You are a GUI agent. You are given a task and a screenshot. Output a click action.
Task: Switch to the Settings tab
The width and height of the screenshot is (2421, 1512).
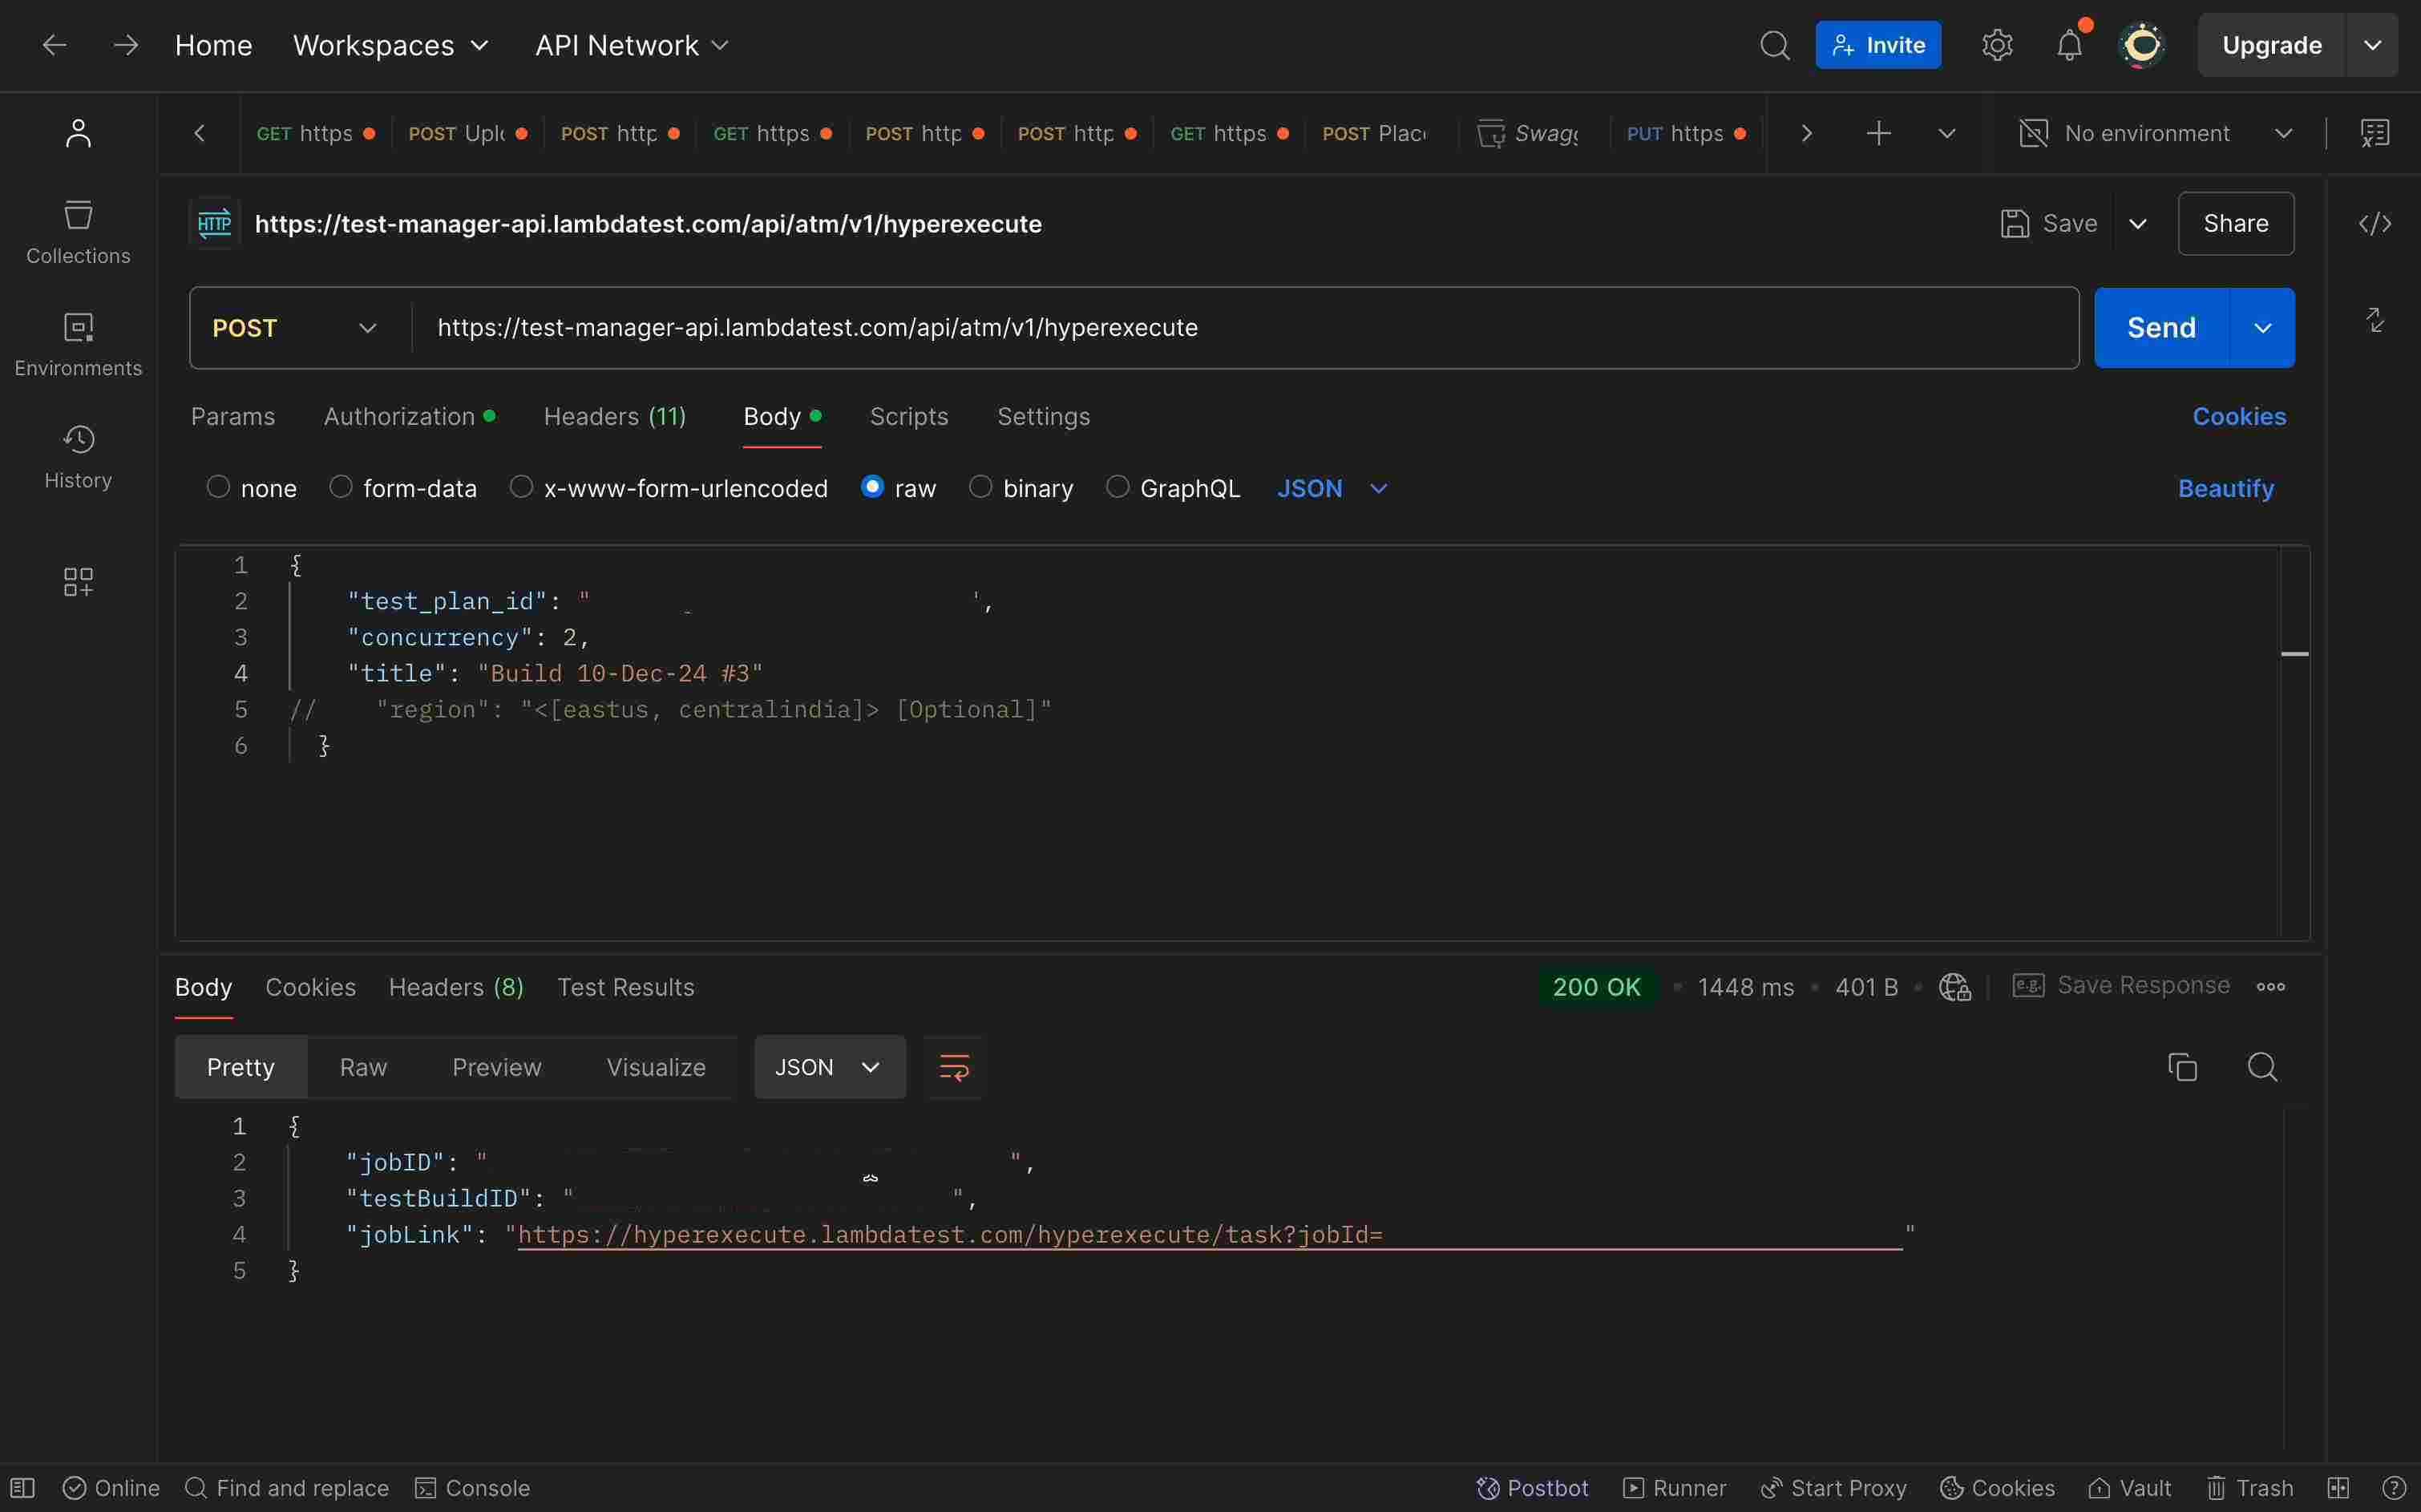pyautogui.click(x=1043, y=416)
